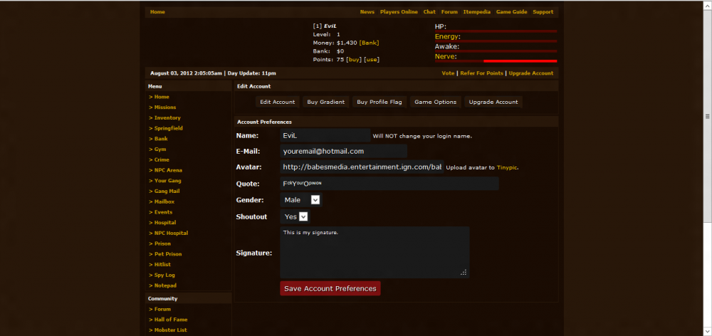Open Inventory from the left menu
The width and height of the screenshot is (712, 336).
pos(167,118)
